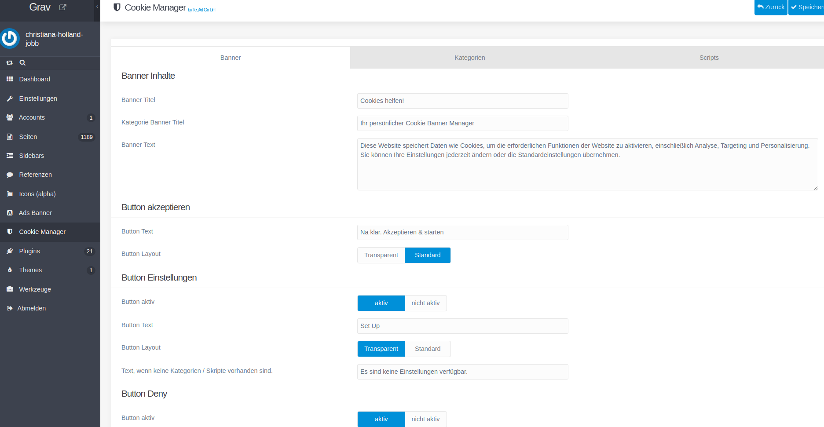The height and width of the screenshot is (427, 824).
Task: Click the Referenzen speech bubble icon
Action: click(10, 175)
